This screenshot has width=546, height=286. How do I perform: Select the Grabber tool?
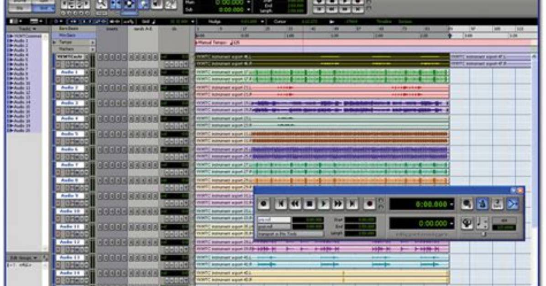[143, 4]
